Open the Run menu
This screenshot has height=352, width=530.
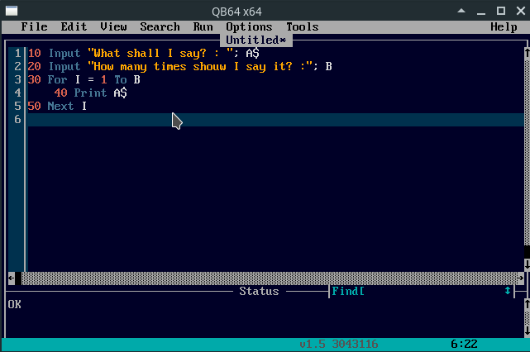(x=203, y=26)
